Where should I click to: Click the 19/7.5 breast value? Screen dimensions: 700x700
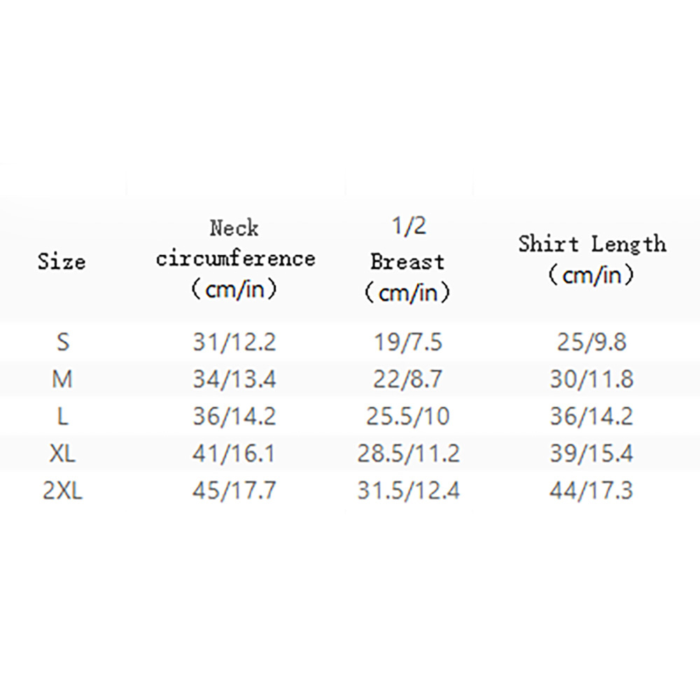coord(408,342)
